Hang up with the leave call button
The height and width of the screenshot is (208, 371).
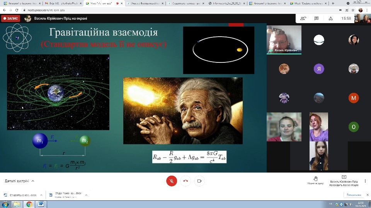coord(186,181)
